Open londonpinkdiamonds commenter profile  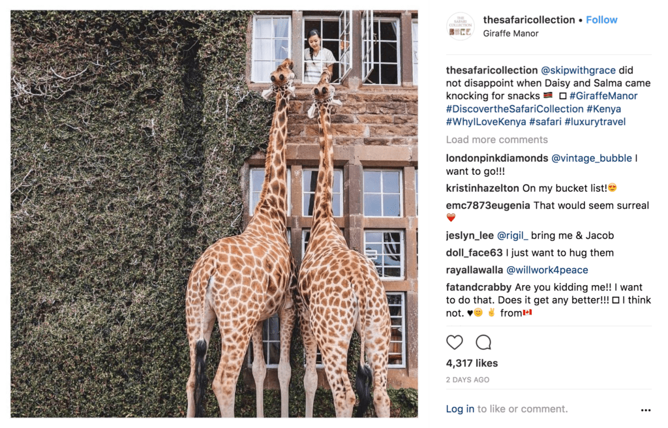pyautogui.click(x=497, y=158)
